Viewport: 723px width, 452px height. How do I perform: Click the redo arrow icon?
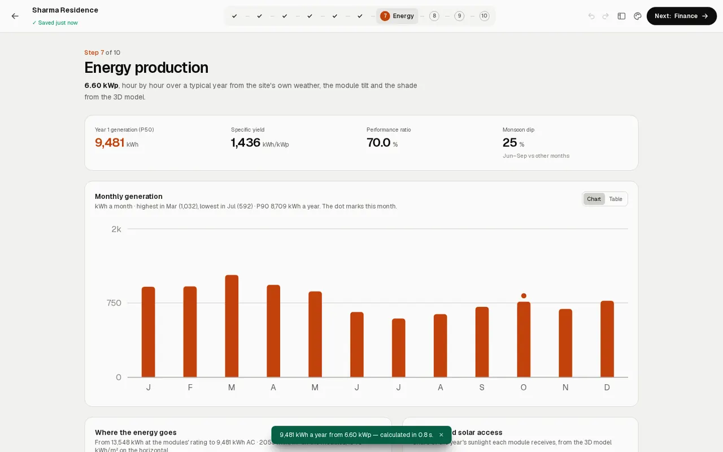tap(606, 16)
